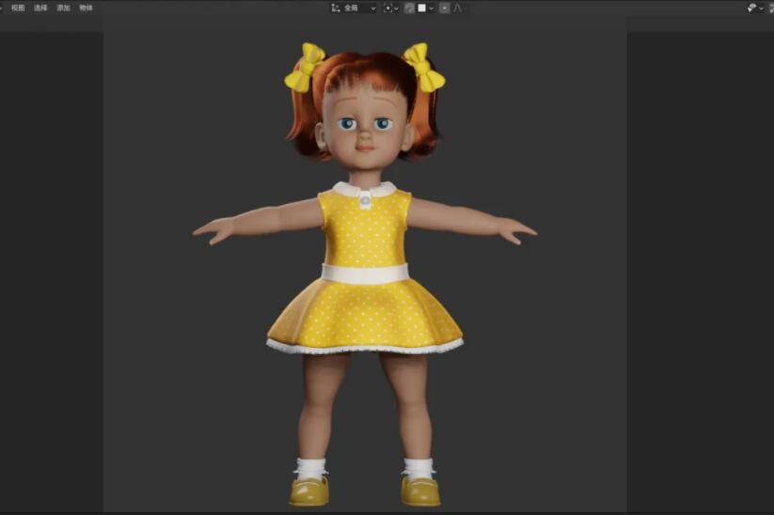Screen dimensions: 774x515
Task: Select the doll character model in viewport
Action: click(x=365, y=274)
